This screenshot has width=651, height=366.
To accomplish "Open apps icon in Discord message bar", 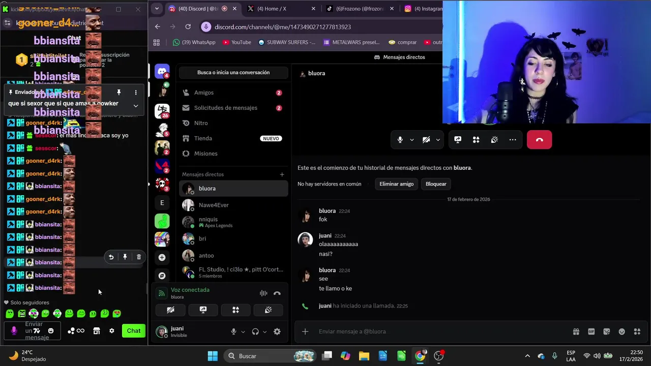I will [637, 331].
